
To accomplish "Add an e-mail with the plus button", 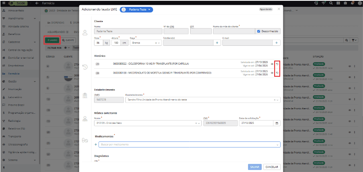I will (277, 43).
